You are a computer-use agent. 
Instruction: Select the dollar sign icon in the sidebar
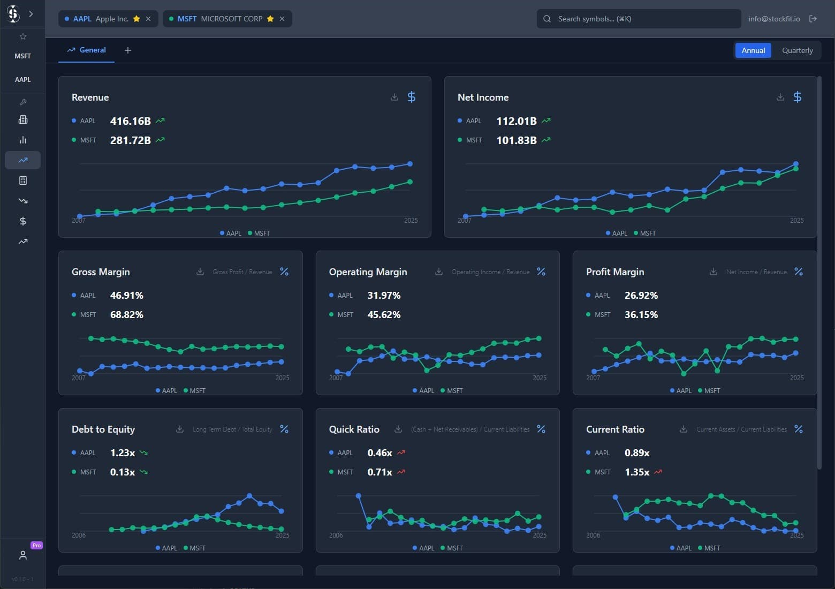(x=22, y=221)
